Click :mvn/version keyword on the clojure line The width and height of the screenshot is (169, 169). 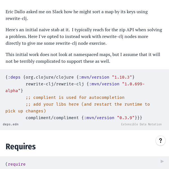tap(94, 77)
